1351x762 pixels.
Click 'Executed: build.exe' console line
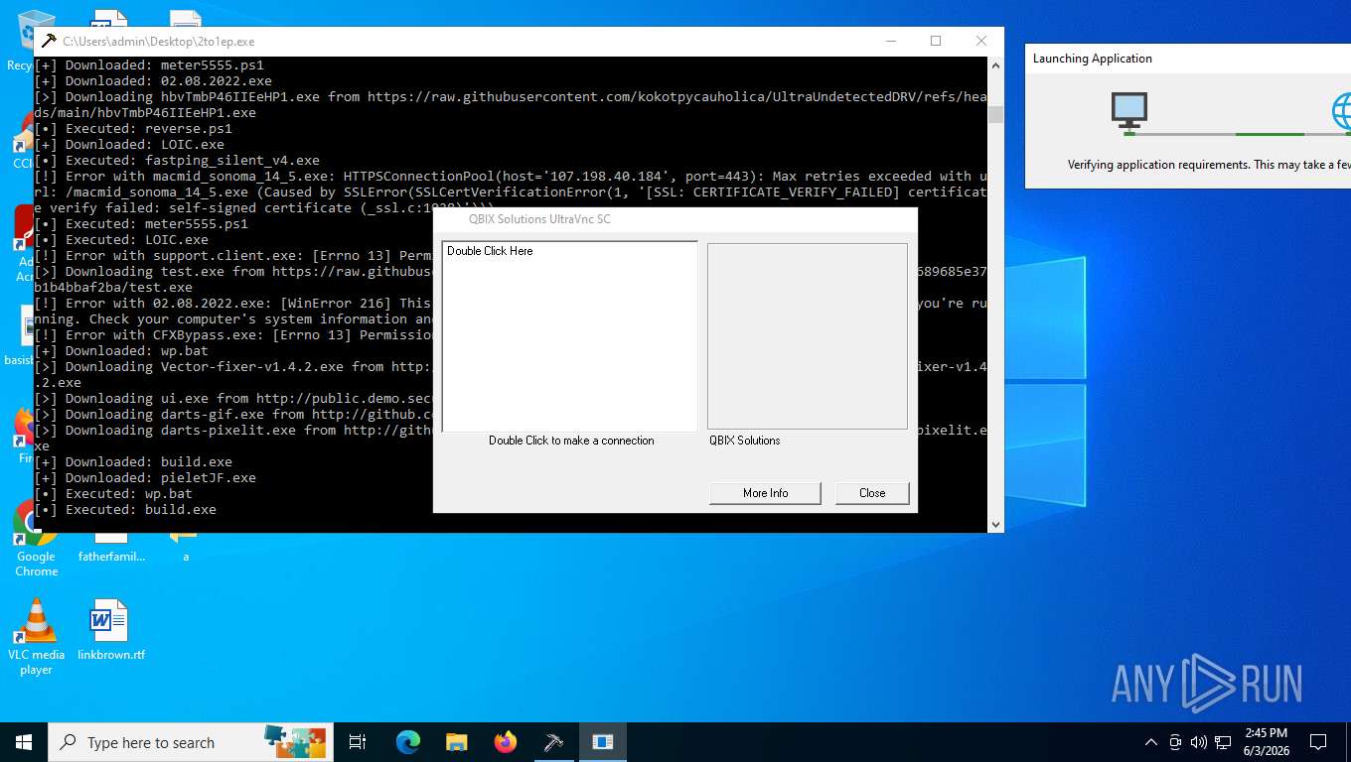pos(125,509)
